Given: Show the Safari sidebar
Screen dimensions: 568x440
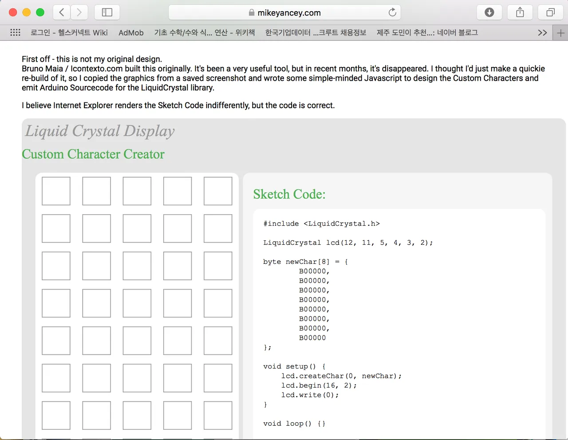Looking at the screenshot, I should [x=107, y=12].
